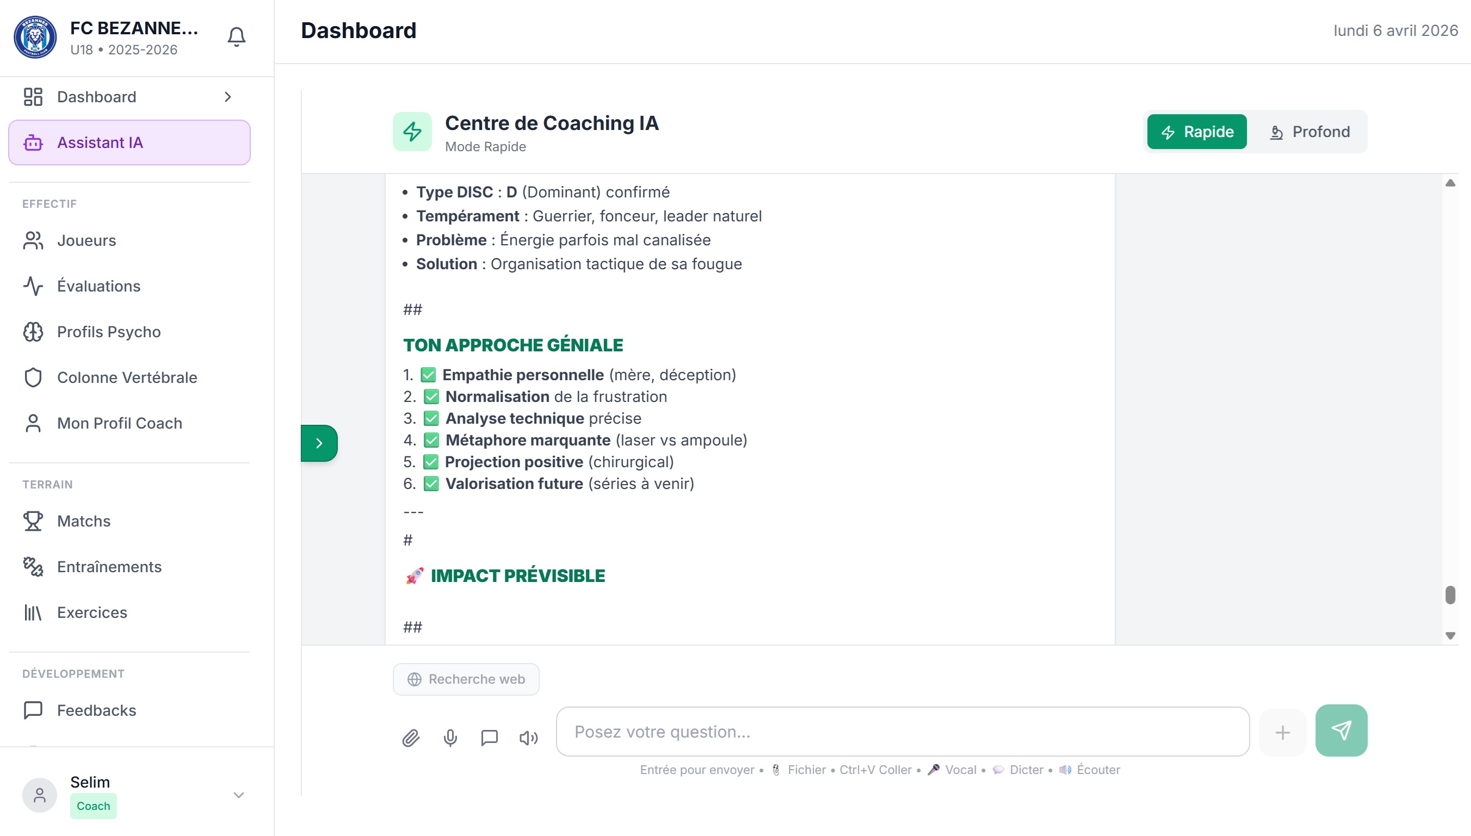
Task: Toggle Recherche web option
Action: point(466,679)
